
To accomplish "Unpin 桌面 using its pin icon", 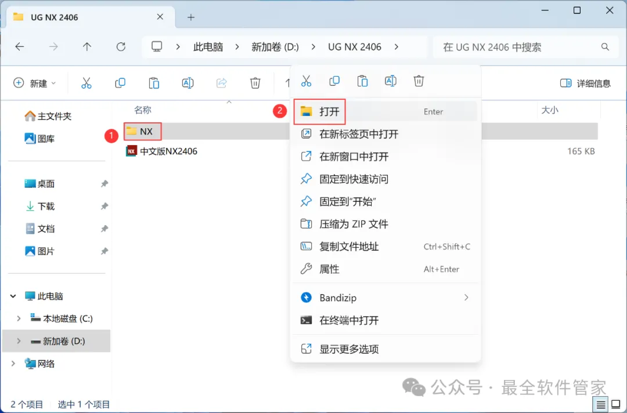I will 105,184.
